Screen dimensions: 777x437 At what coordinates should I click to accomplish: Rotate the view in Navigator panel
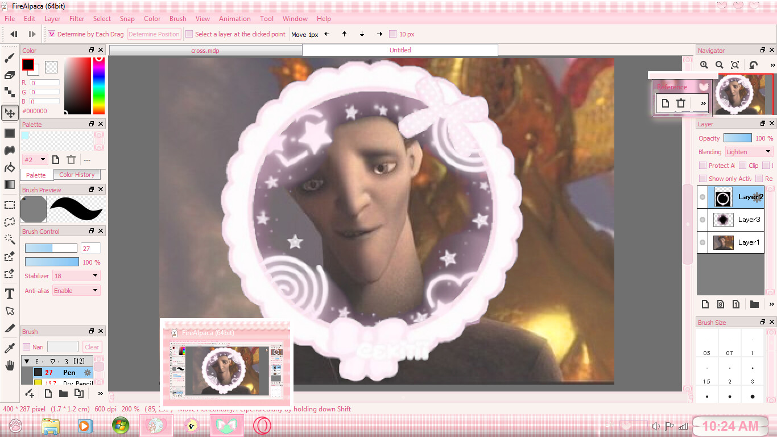[x=754, y=65]
